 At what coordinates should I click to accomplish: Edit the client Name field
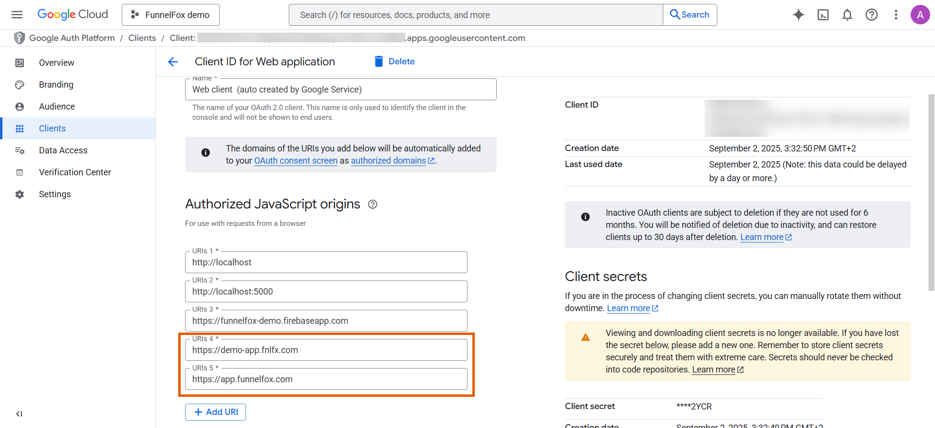click(341, 90)
